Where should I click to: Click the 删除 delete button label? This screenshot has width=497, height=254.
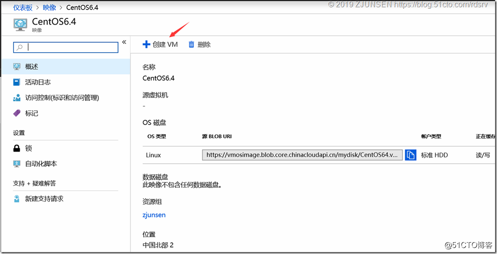point(204,44)
